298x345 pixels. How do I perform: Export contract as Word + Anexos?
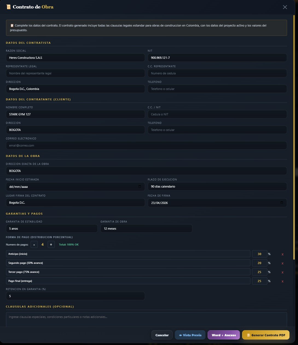(224, 335)
